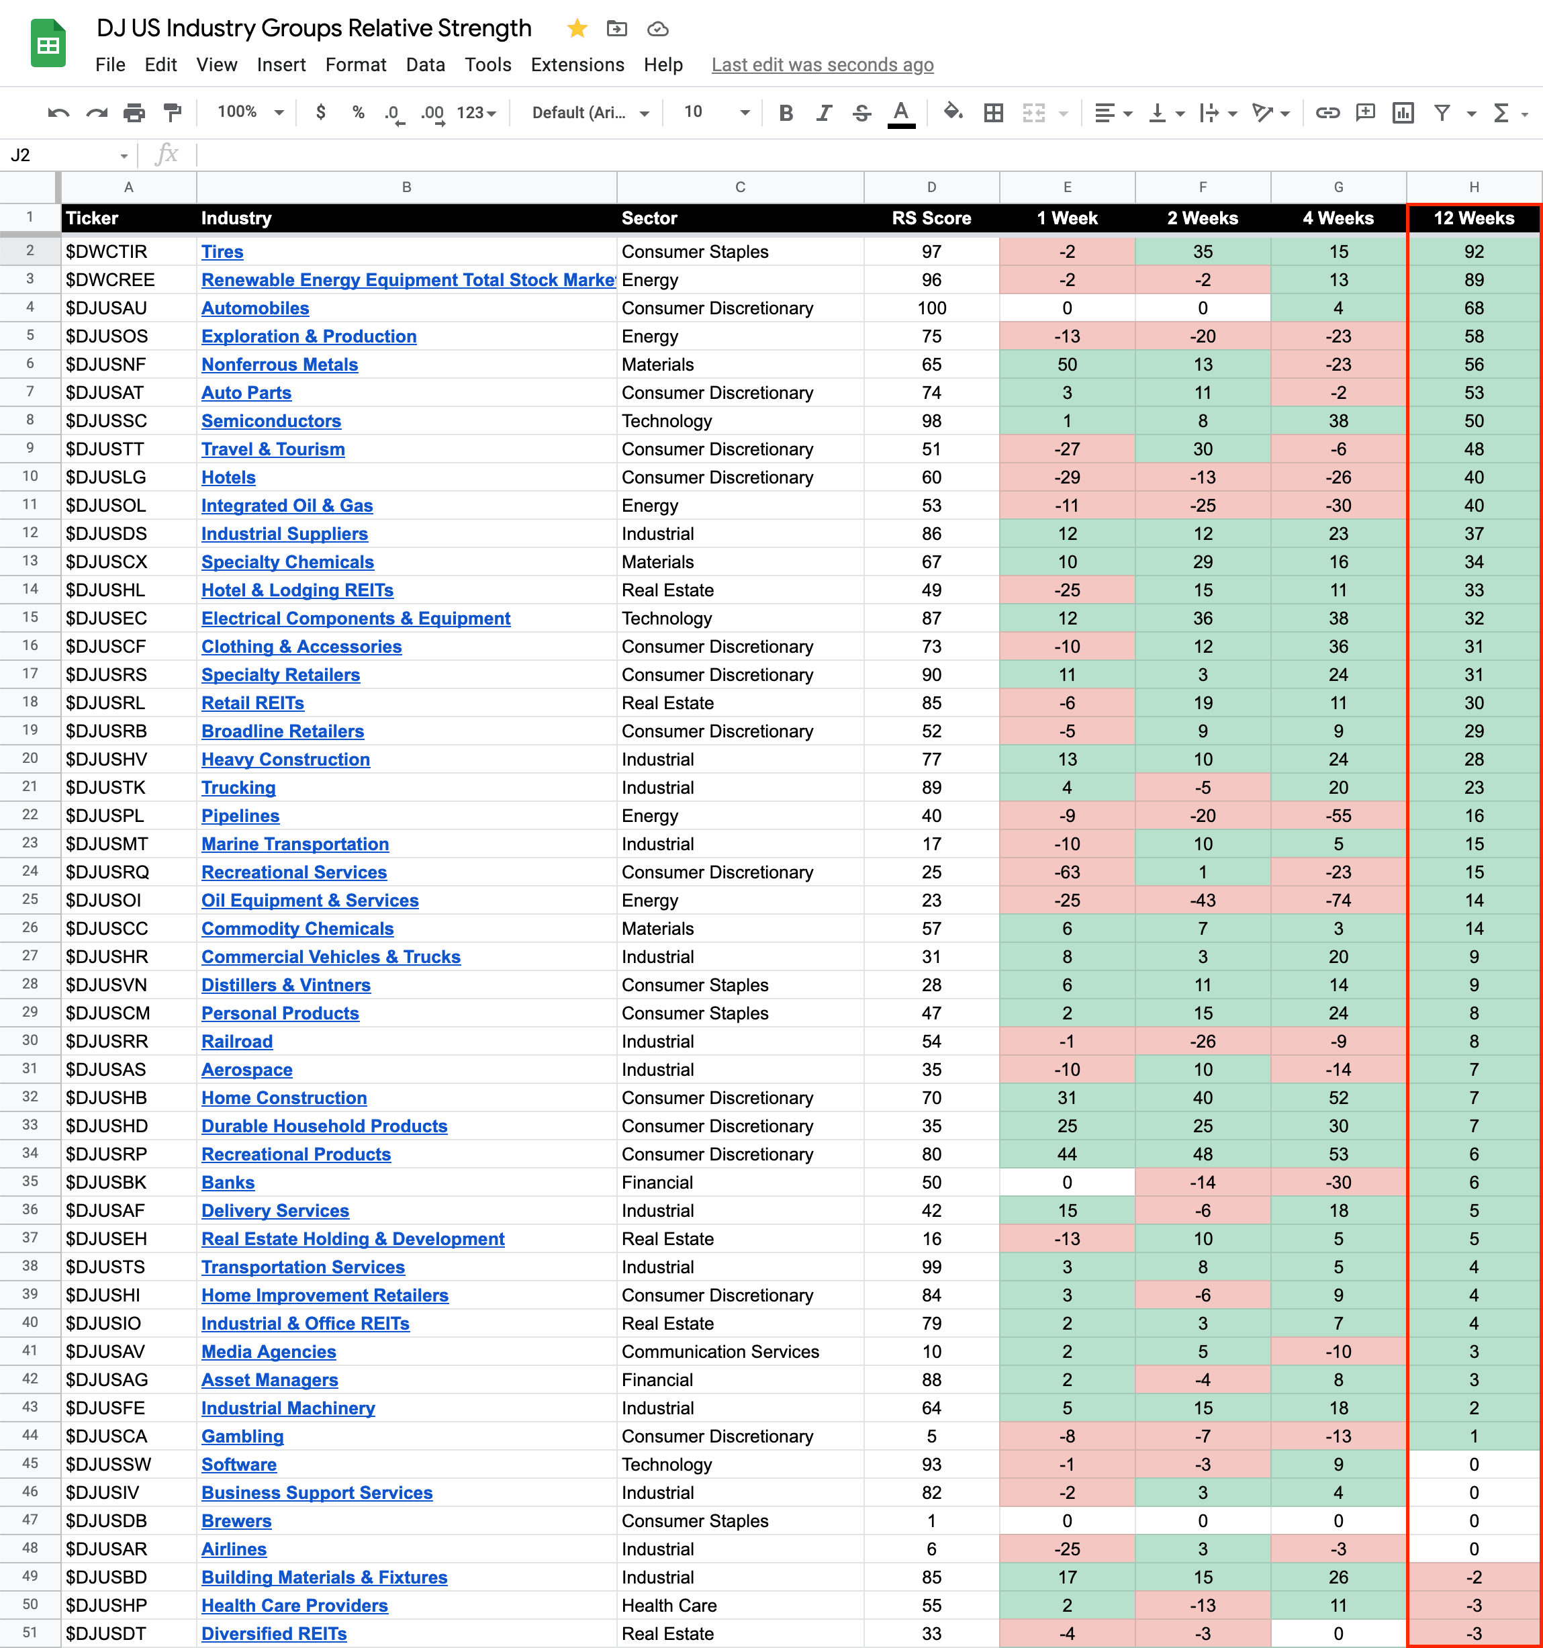
Task: Select the Paint format tool
Action: (173, 113)
